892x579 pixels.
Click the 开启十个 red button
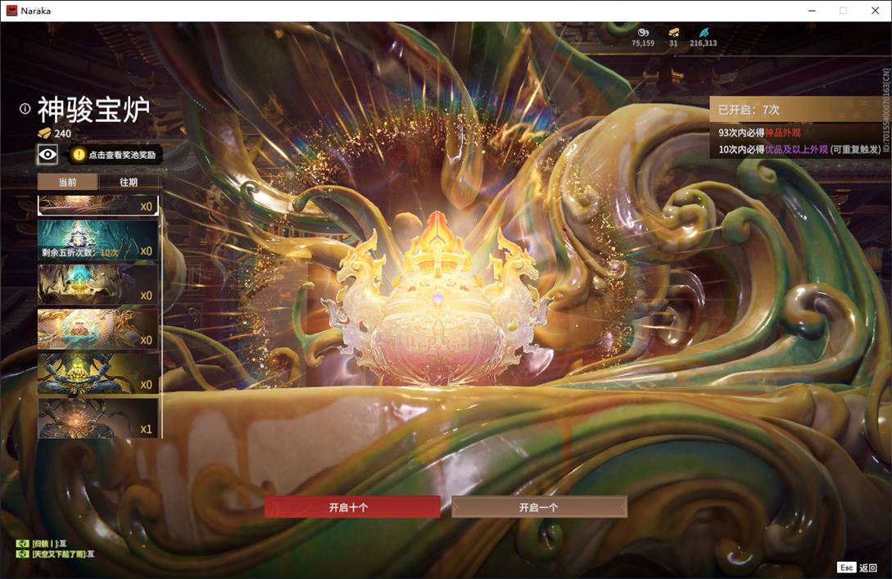[352, 507]
